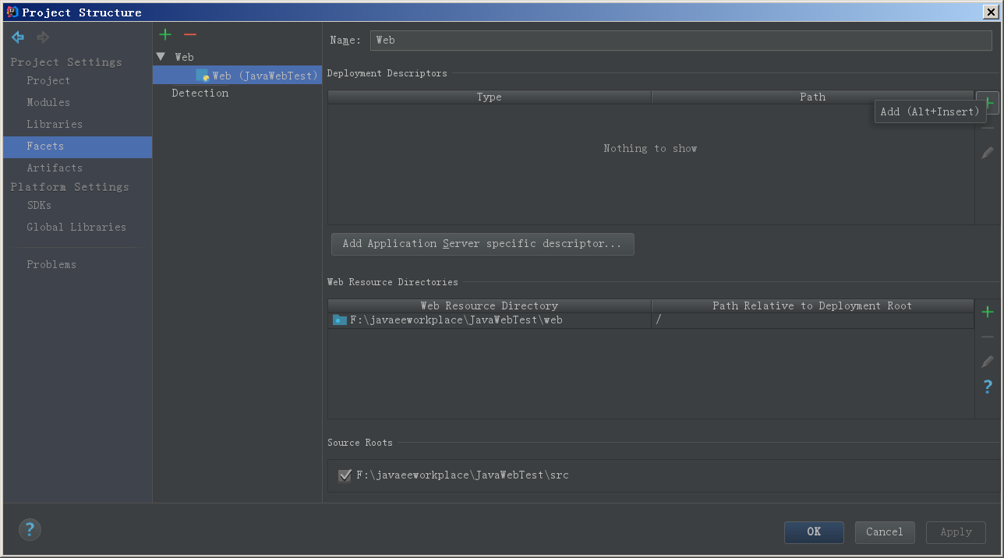
Task: Edit web resource directory with pencil icon
Action: coord(988,362)
